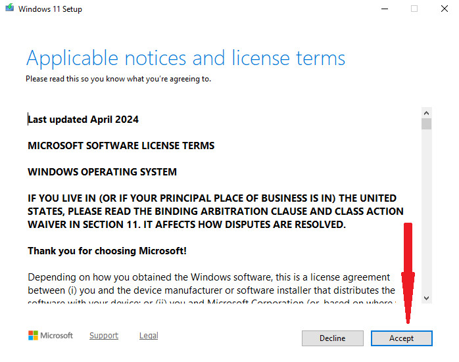The image size is (459, 362).
Task: Close the Windows 11 Setup window
Action: (x=445, y=9)
